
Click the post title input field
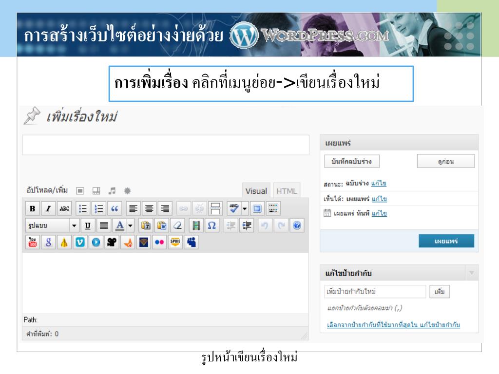coord(166,145)
